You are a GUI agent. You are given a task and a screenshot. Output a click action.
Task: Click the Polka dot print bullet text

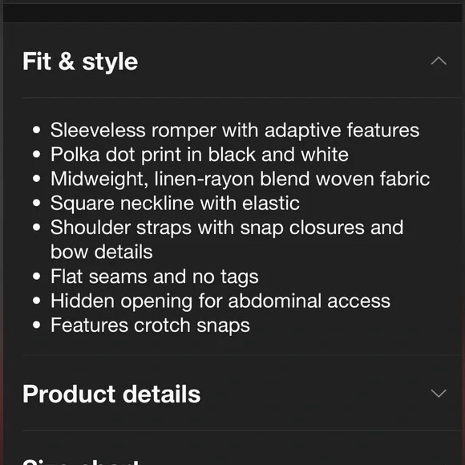(x=200, y=155)
